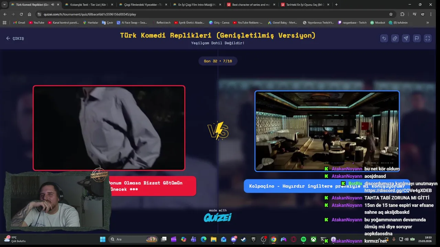Open Steam from the taskbar
440x247 pixels.
[243, 239]
